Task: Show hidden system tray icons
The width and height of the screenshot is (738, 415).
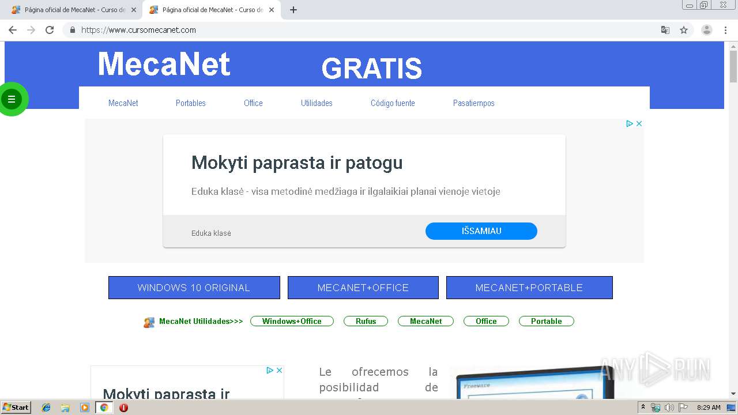Action: click(643, 408)
